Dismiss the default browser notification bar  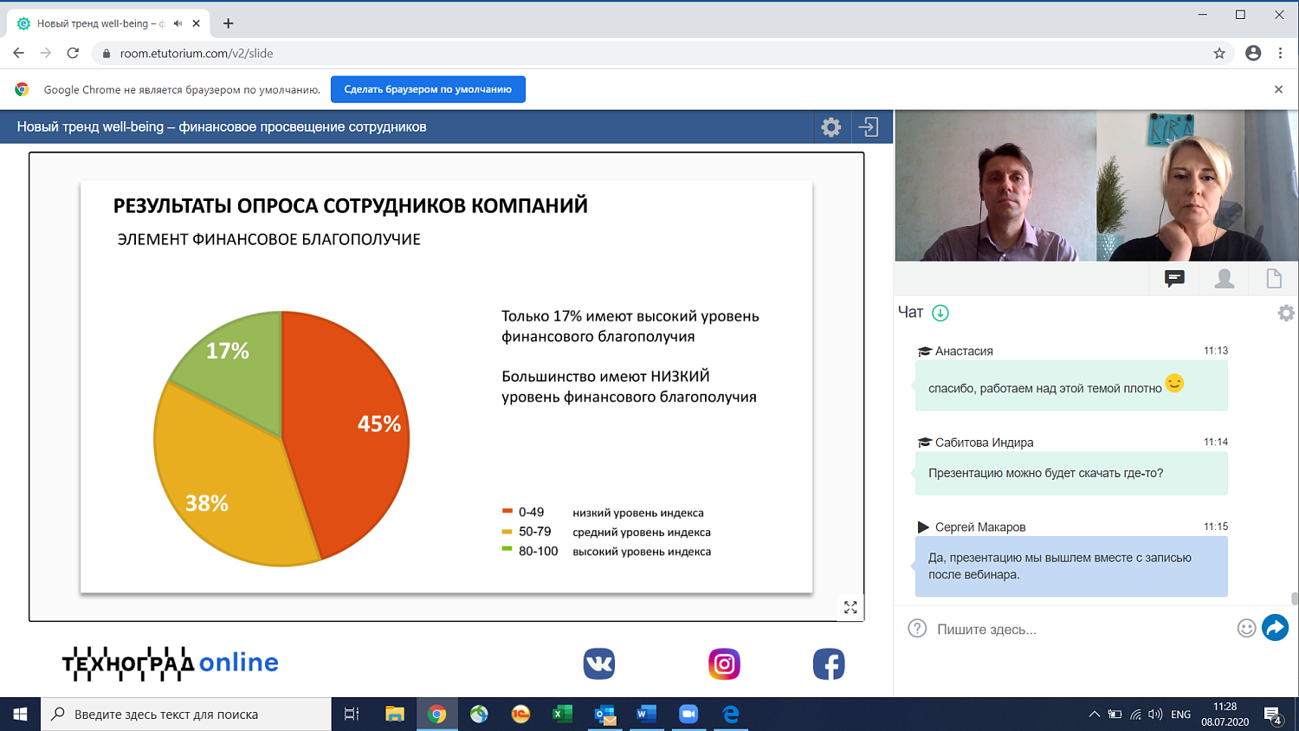[x=1278, y=89]
